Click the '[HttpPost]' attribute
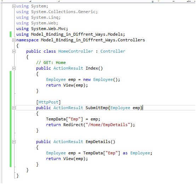Viewport: 196px width, 184px height. (x=48, y=102)
